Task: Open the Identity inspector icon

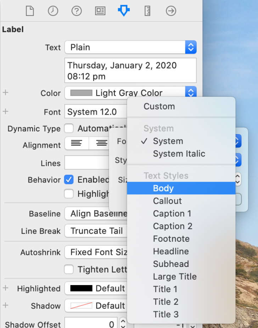Action: point(100,11)
